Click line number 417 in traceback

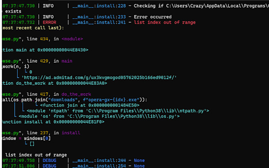pos(44,94)
